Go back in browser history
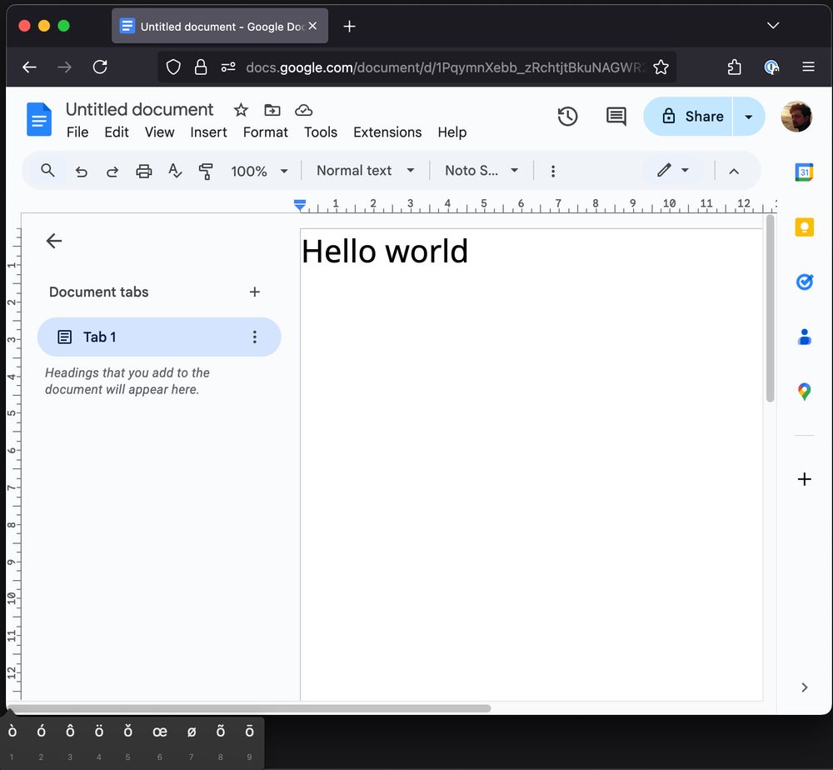Image resolution: width=833 pixels, height=770 pixels. coord(29,67)
